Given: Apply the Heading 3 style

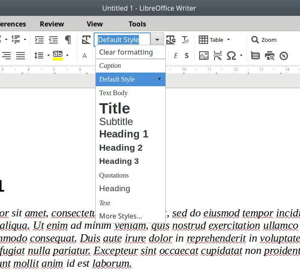Looking at the screenshot, I should pos(130,161).
